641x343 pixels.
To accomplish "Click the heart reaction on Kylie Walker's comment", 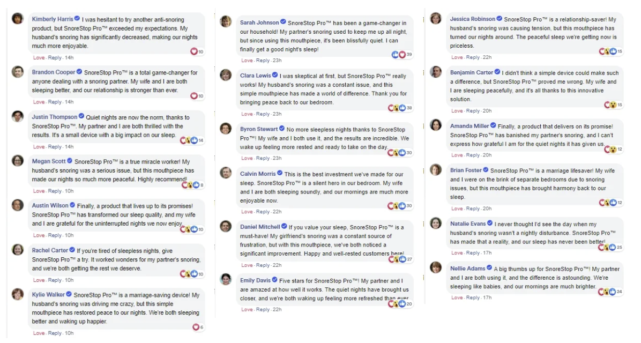I will pyautogui.click(x=196, y=327).
